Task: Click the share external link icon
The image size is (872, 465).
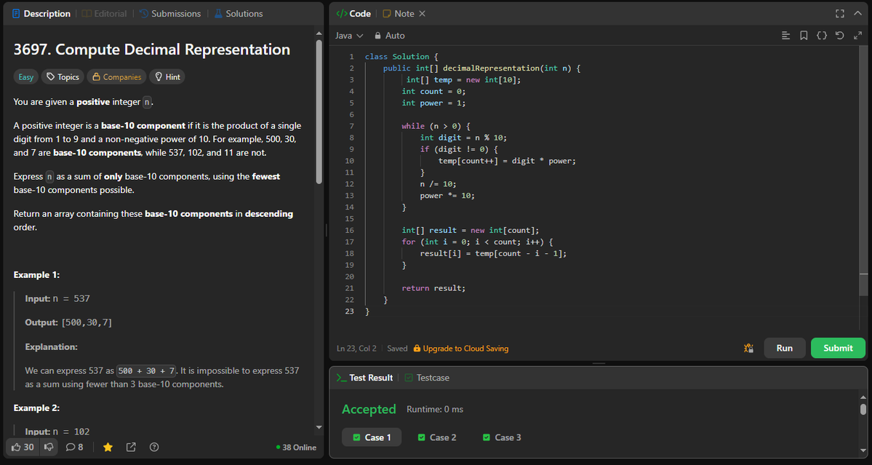Action: (131, 448)
